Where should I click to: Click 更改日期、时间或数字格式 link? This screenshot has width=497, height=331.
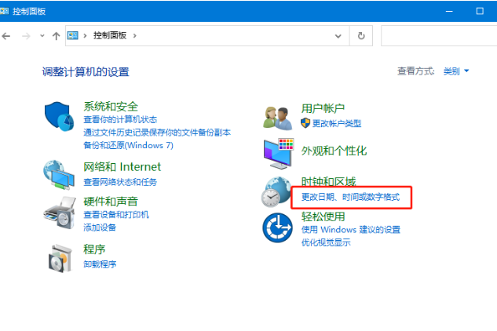pos(350,197)
